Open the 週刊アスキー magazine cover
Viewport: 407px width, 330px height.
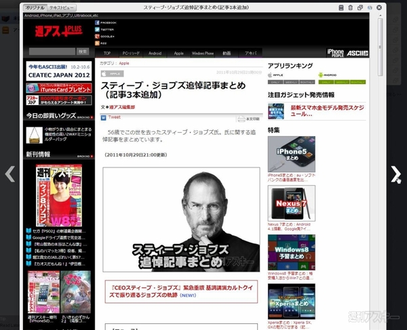pyautogui.click(x=59, y=195)
